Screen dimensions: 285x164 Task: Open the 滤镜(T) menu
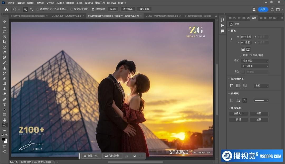pos(70,3)
